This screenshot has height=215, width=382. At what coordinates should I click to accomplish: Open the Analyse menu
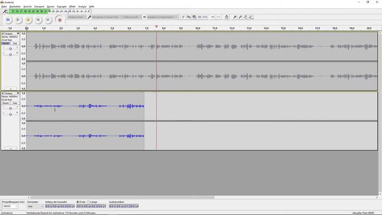point(82,7)
